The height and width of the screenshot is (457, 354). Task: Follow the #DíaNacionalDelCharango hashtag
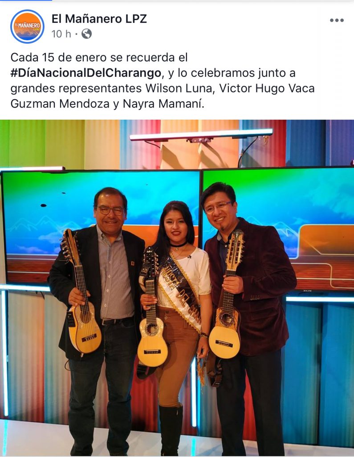(85, 73)
